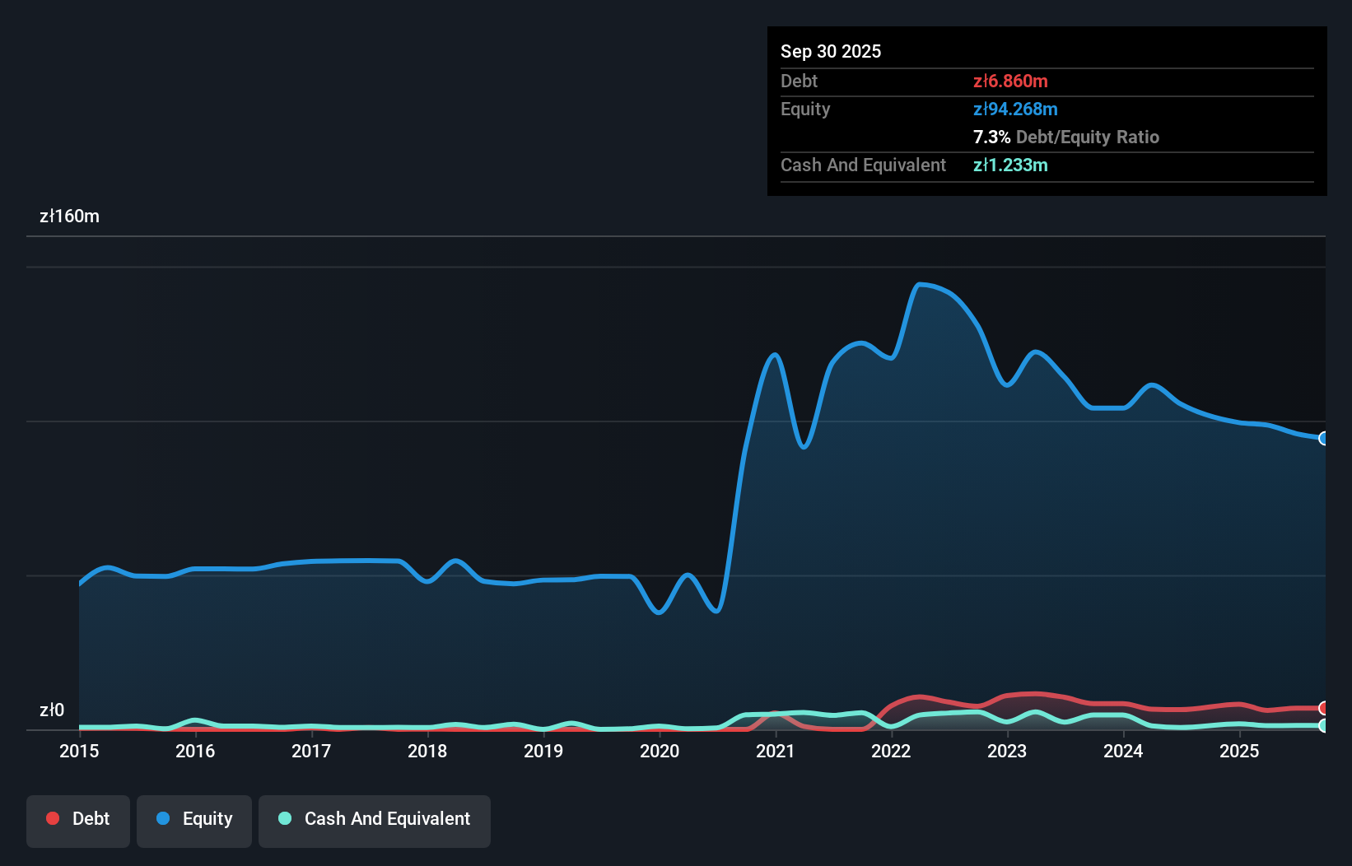This screenshot has width=1352, height=866.
Task: Select the blue Equity endpoint marker on the chart
Action: (x=1323, y=439)
